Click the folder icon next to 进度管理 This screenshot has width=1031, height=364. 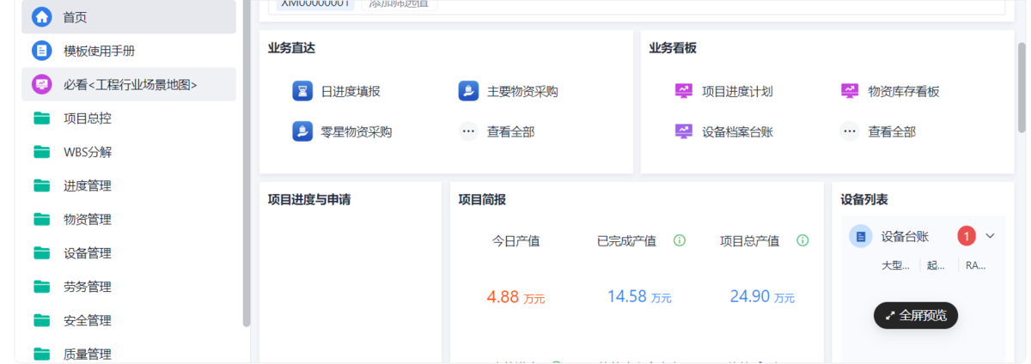[x=42, y=185]
